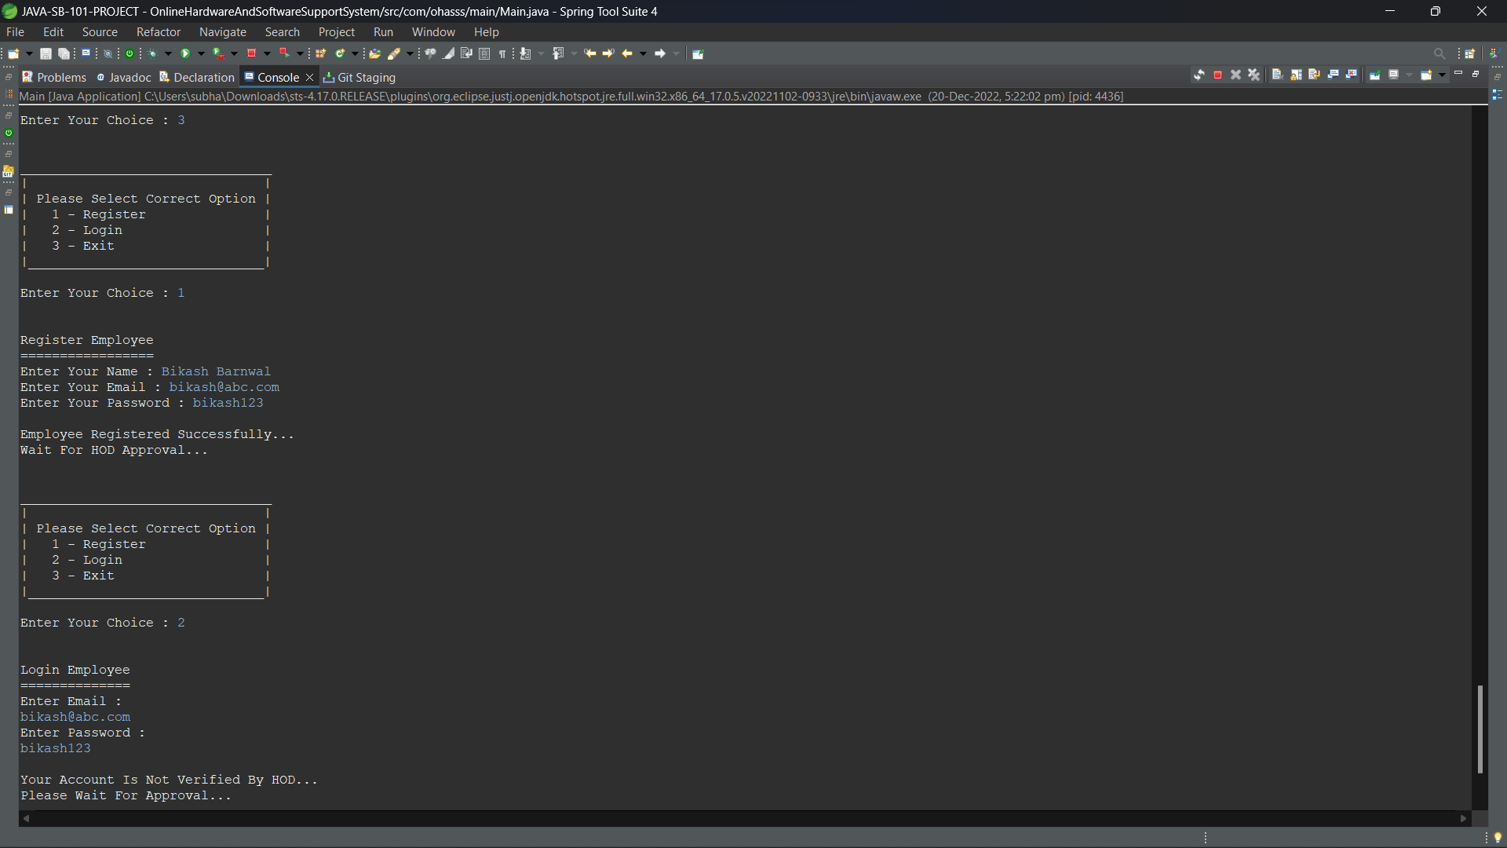Viewport: 1507px width, 848px height.
Task: Toggle Pin Console button
Action: (1374, 75)
